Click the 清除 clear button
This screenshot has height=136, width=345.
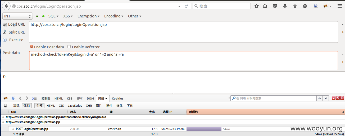pyautogui.click(x=16, y=106)
